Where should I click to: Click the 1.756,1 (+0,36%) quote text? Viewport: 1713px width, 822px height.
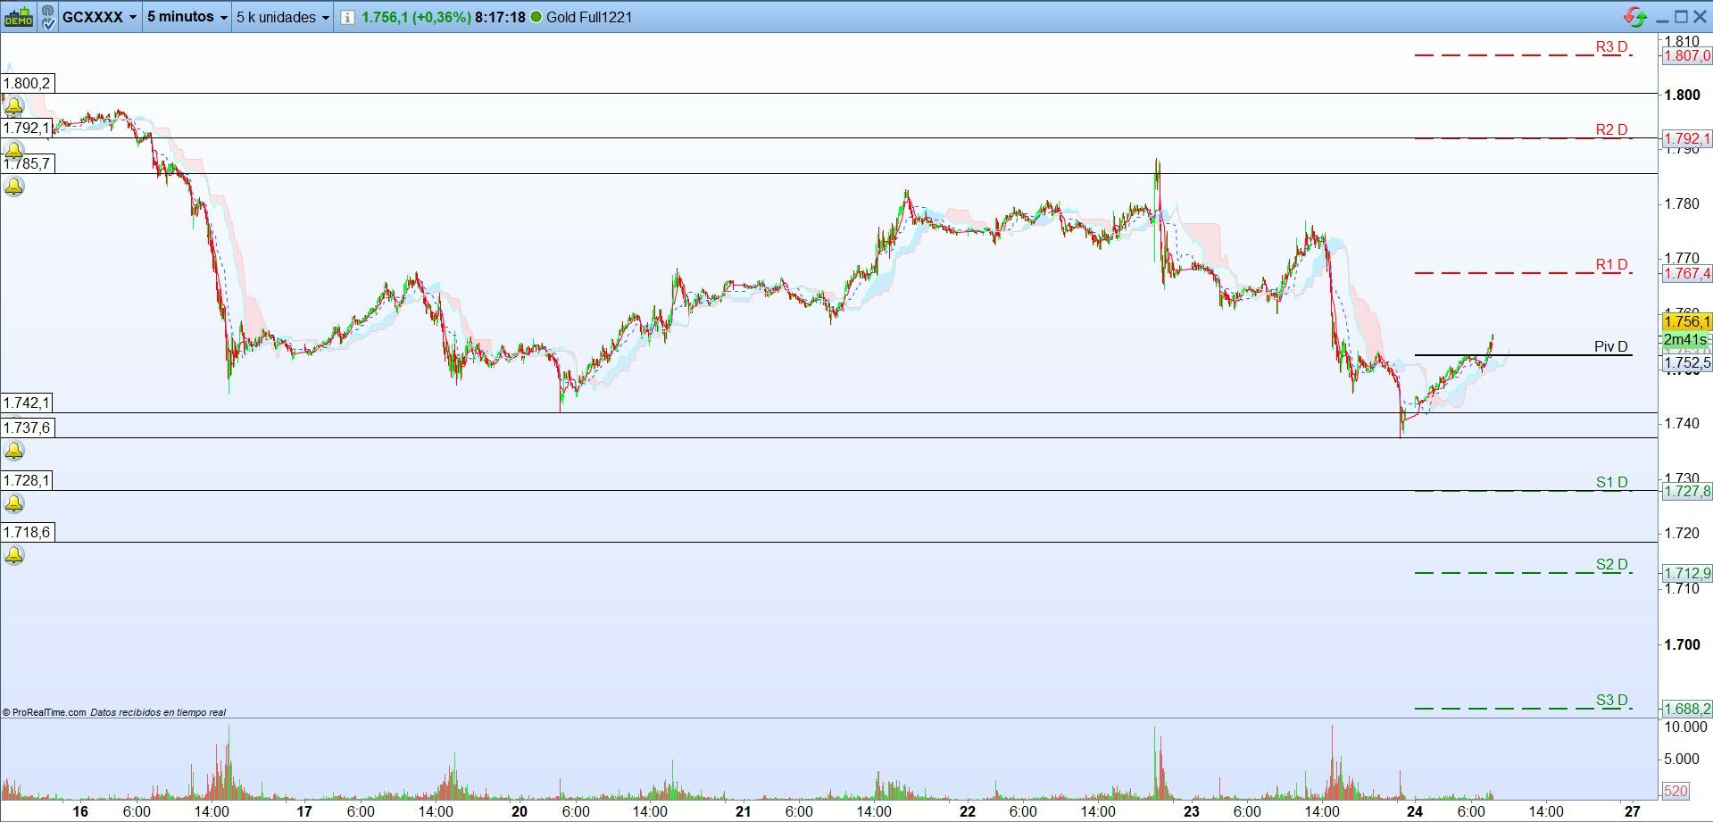pyautogui.click(x=416, y=17)
